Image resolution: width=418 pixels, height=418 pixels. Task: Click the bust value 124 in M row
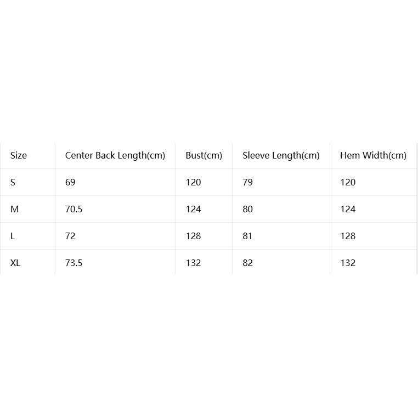click(x=193, y=209)
